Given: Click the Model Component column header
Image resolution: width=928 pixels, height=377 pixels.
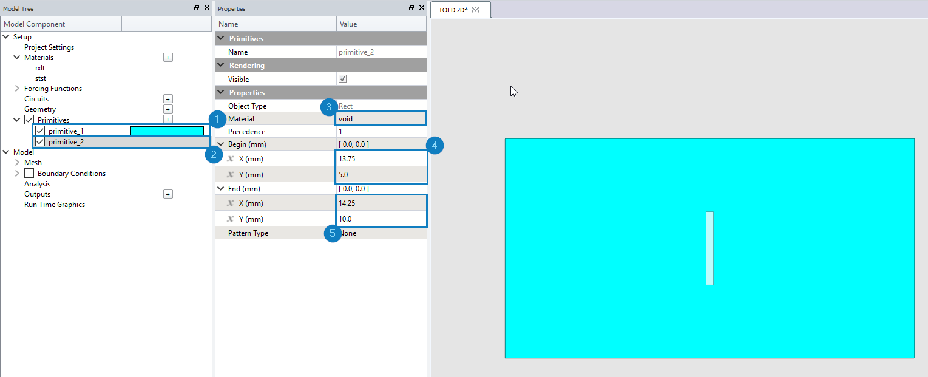Looking at the screenshot, I should [61, 24].
